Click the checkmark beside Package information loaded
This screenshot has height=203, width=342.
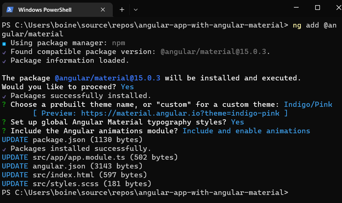(x=4, y=61)
